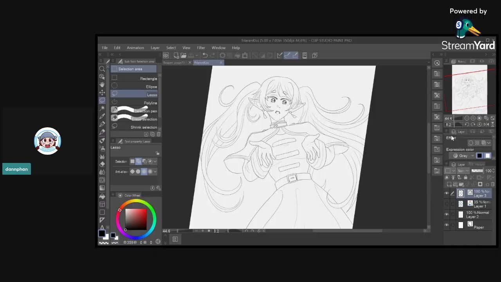
Task: Expand the Anti-aliasing dropdown arrow
Action: click(x=155, y=172)
